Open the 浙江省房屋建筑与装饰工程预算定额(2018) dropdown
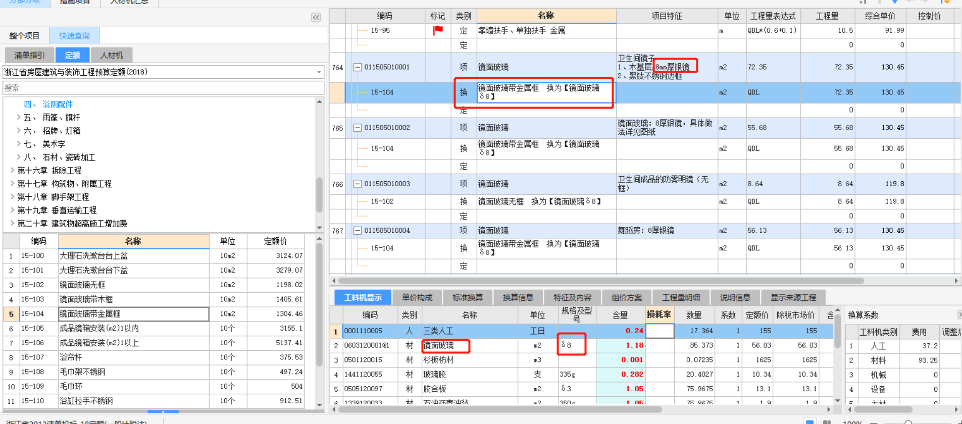Viewport: 962px width, 424px height. (319, 72)
